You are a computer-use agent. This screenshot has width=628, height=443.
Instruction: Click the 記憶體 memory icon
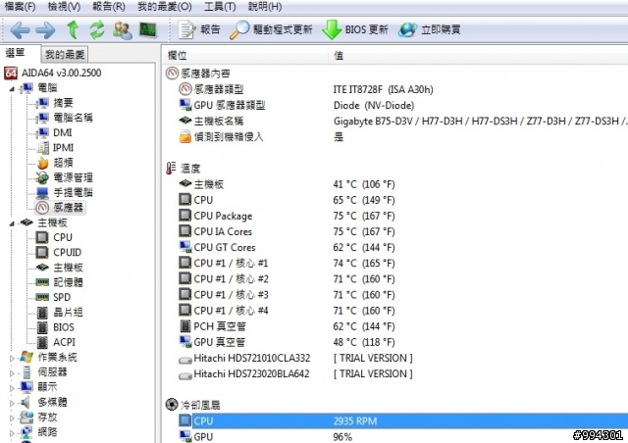pyautogui.click(x=42, y=282)
